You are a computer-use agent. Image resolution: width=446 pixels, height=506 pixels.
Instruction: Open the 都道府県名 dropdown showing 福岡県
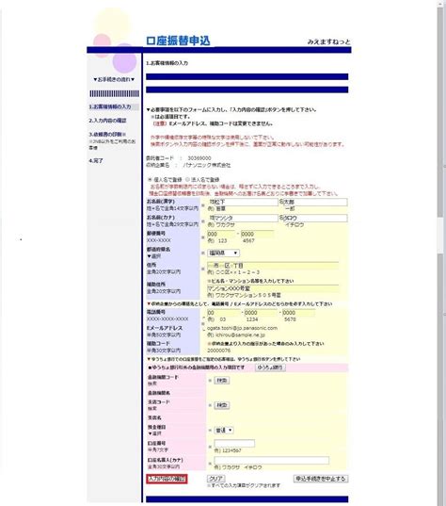pos(223,253)
